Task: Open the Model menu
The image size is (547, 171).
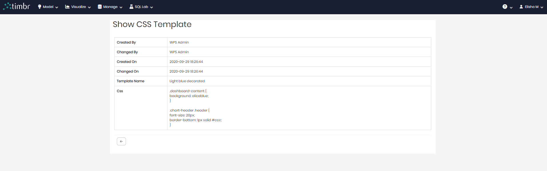Action: [x=48, y=7]
